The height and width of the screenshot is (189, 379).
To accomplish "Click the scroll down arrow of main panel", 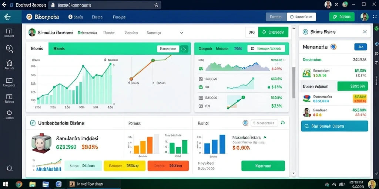I will (x=294, y=173).
